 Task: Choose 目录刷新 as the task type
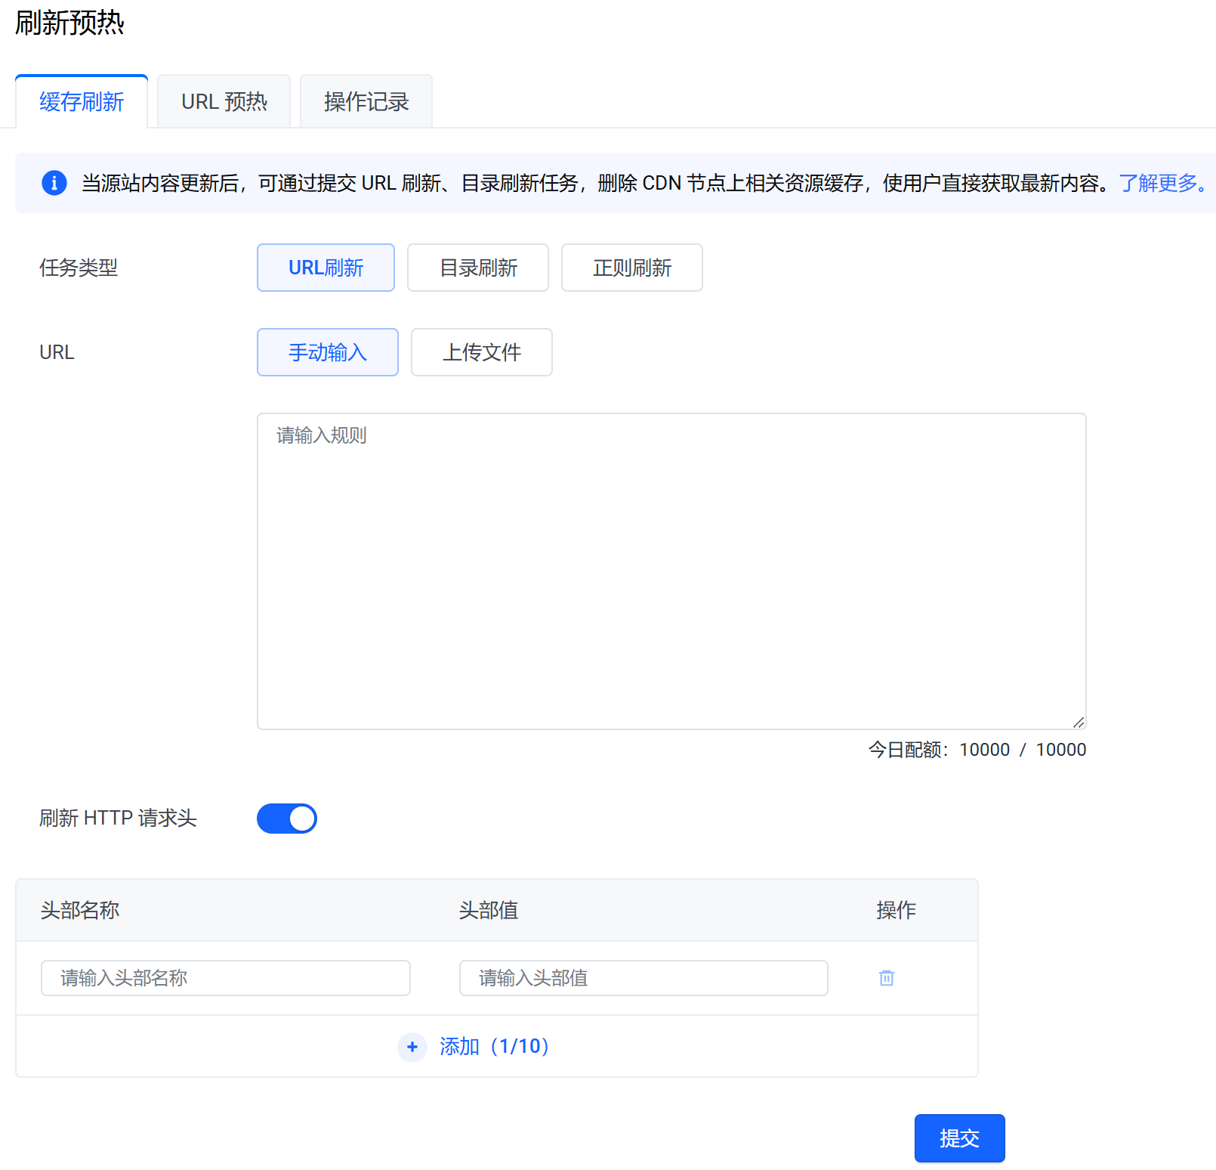[478, 268]
